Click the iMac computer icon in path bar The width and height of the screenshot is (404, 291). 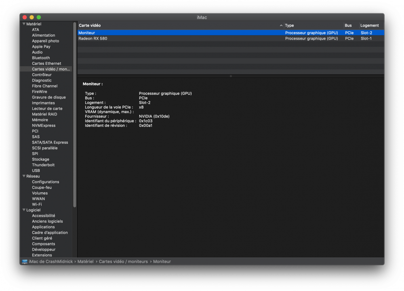tap(25, 262)
